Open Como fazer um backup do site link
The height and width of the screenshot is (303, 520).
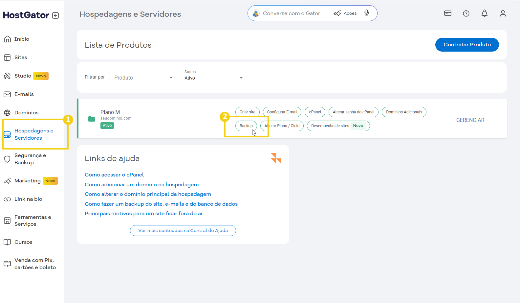click(x=161, y=204)
